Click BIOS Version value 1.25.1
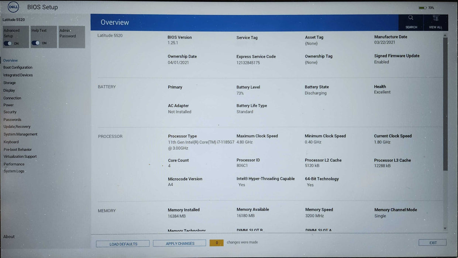 tap(173, 43)
